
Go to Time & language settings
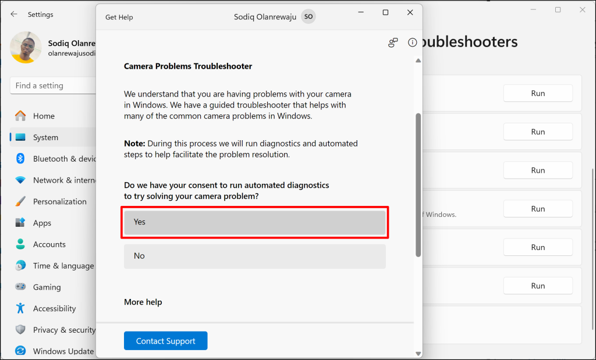(x=63, y=266)
